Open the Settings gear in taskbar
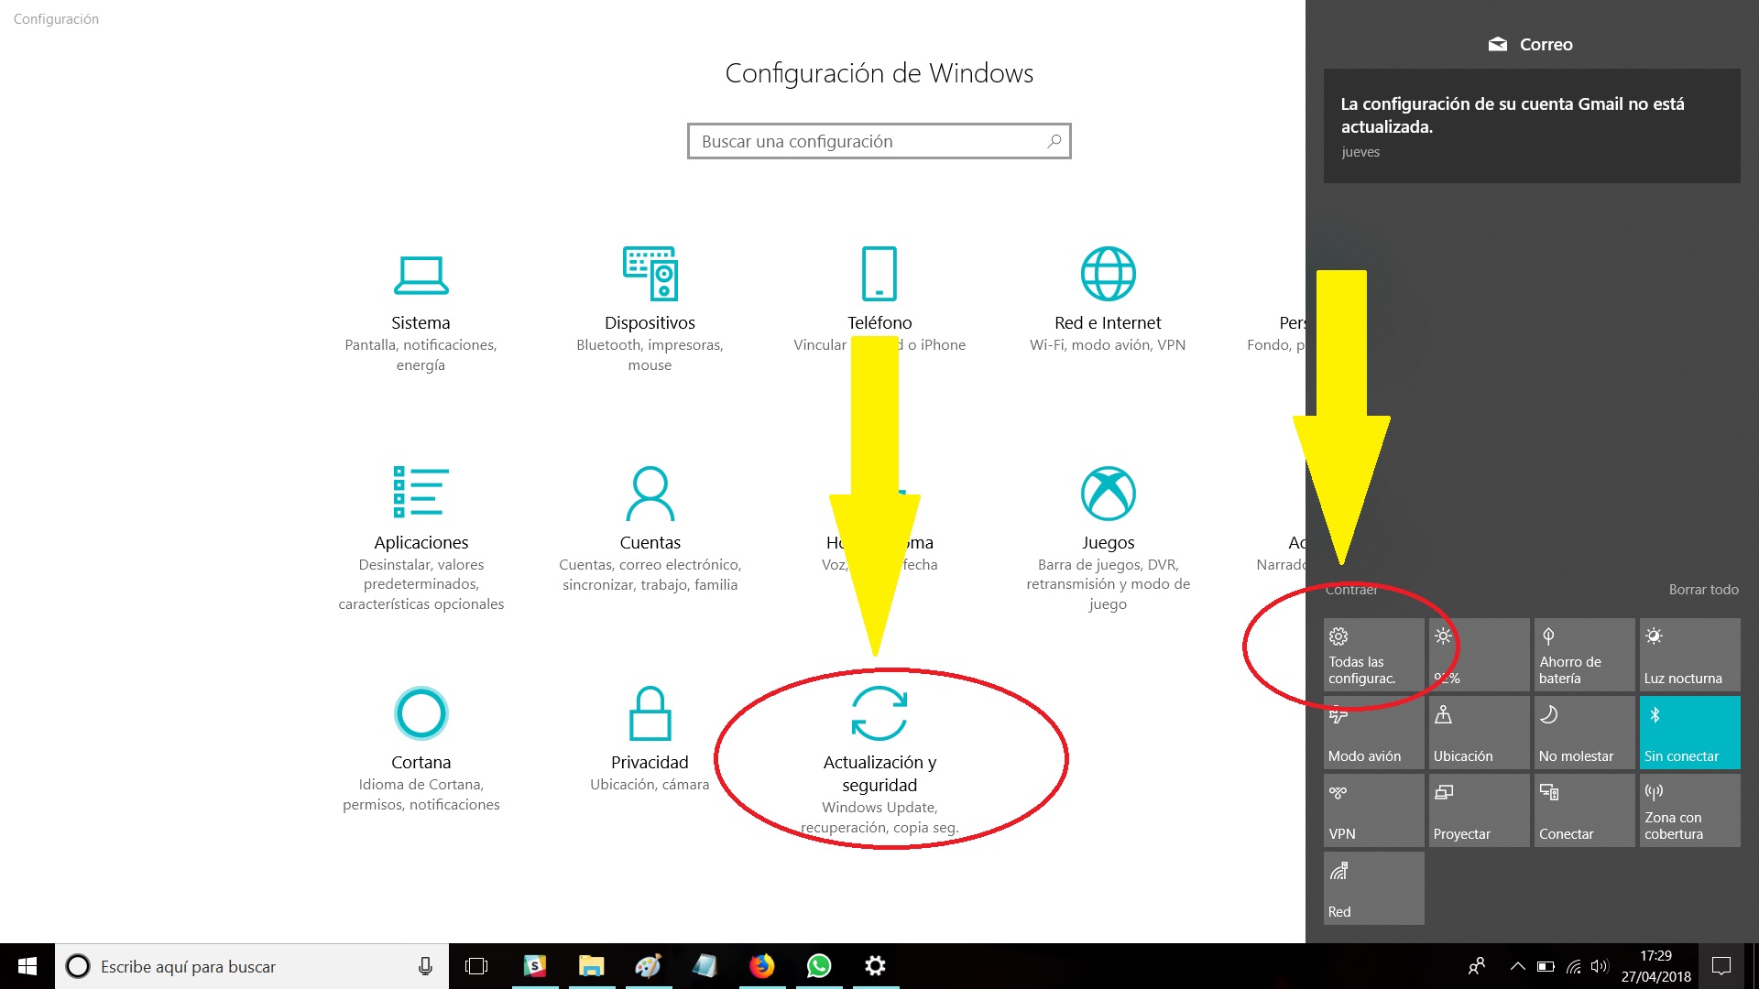The image size is (1759, 989). [876, 966]
